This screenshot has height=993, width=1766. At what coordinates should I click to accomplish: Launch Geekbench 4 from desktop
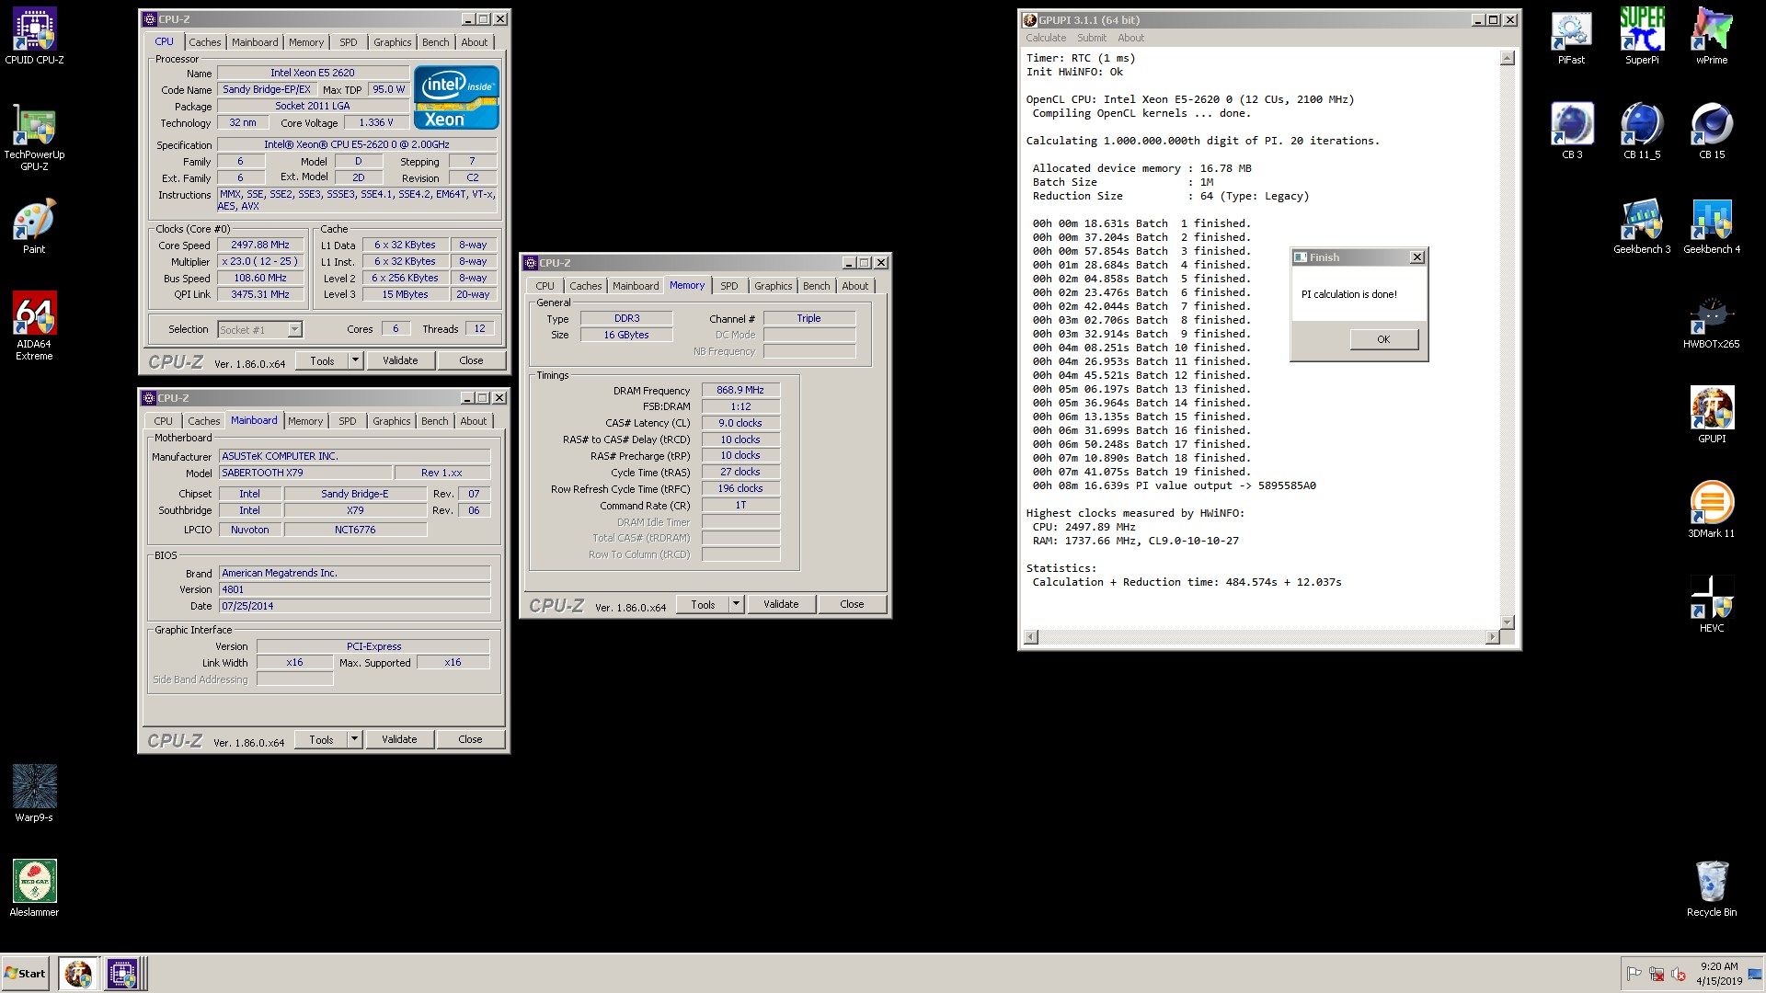(x=1712, y=226)
